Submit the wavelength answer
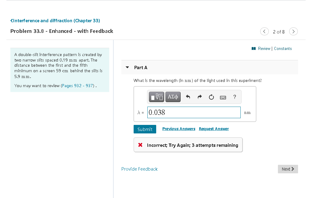Image resolution: width=313 pixels, height=198 pixels. (145, 129)
